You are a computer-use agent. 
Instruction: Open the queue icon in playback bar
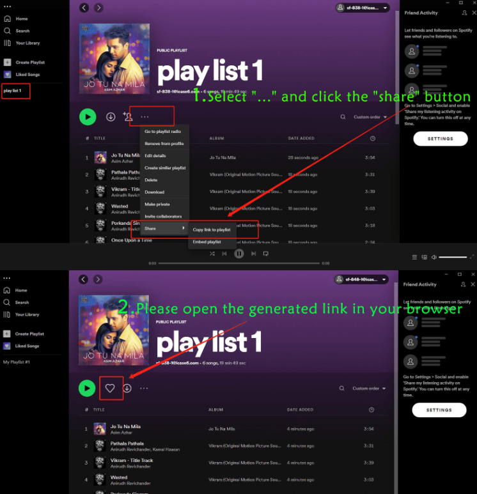pyautogui.click(x=414, y=257)
